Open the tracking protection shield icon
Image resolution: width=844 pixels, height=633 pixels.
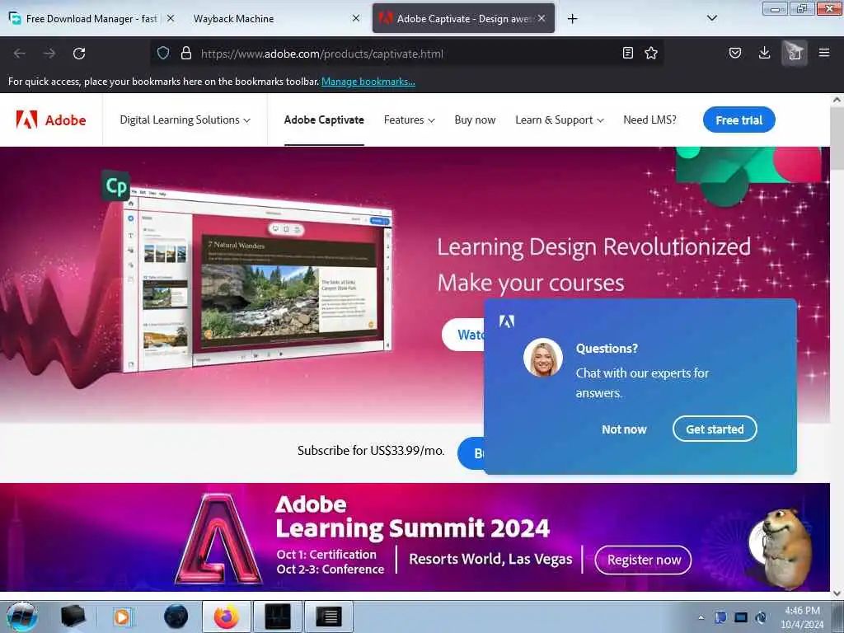point(163,53)
